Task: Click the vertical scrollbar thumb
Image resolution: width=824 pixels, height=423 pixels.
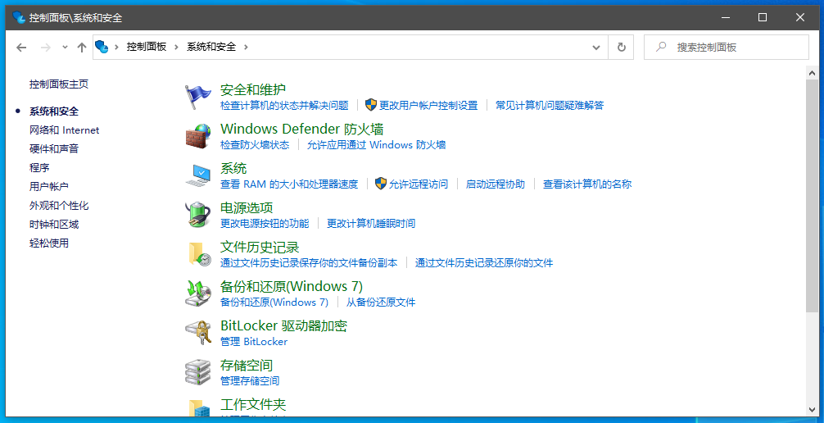Action: click(812, 196)
